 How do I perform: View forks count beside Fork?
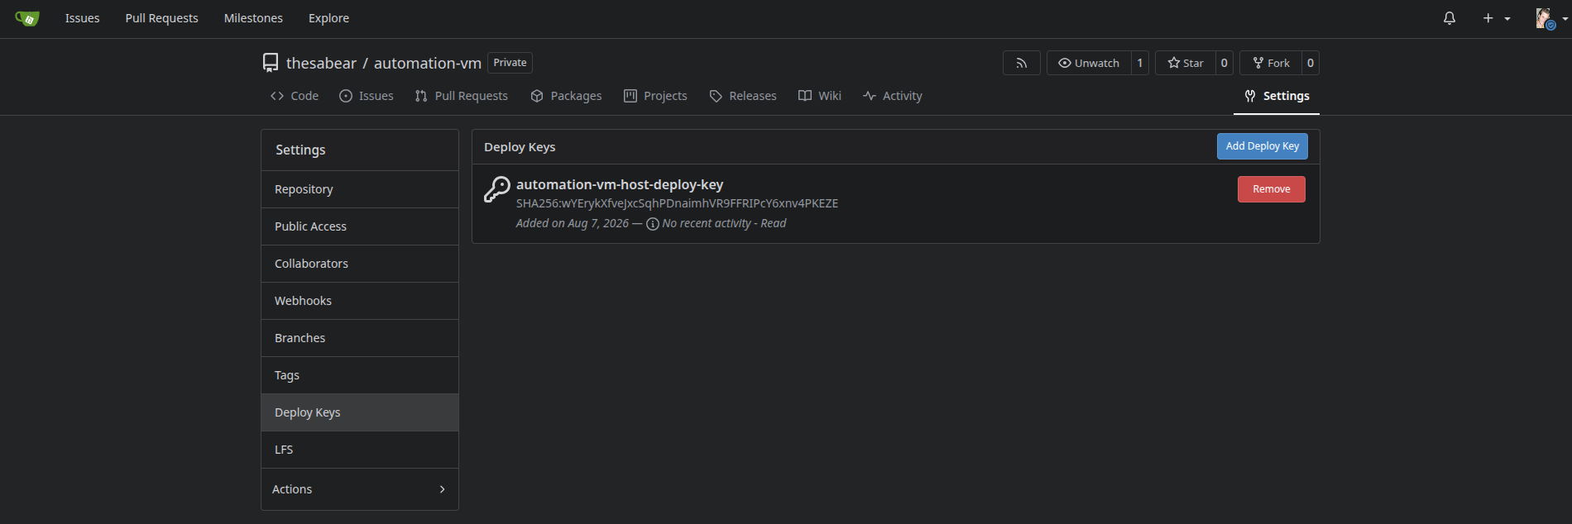(1311, 63)
